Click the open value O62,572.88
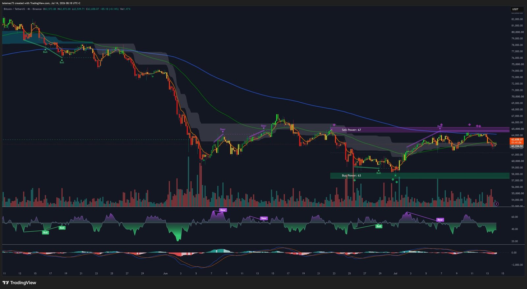This screenshot has height=289, width=527. (x=49, y=9)
